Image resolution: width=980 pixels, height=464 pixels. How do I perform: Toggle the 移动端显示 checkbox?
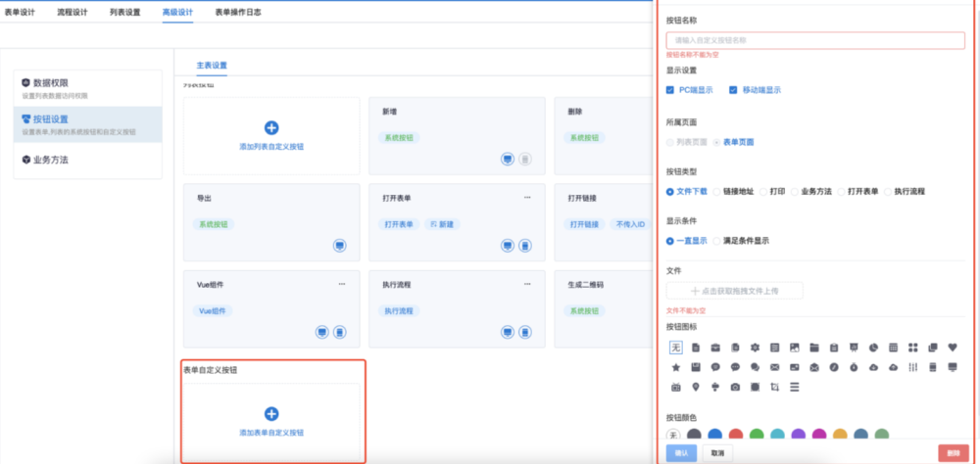coord(733,90)
